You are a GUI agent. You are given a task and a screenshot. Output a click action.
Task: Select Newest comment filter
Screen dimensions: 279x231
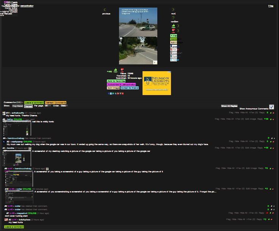(x=28, y=106)
